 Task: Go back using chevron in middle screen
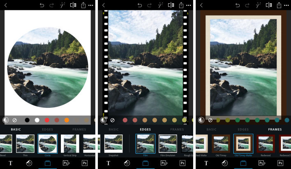pos(104,5)
